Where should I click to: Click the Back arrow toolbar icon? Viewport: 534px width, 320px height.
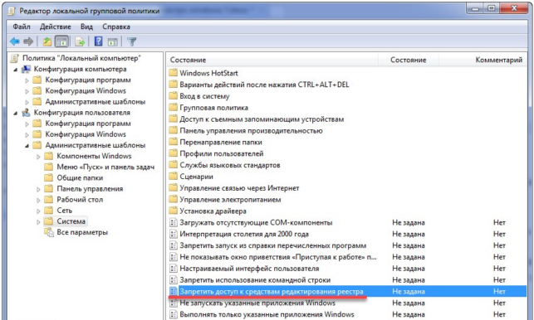point(15,41)
